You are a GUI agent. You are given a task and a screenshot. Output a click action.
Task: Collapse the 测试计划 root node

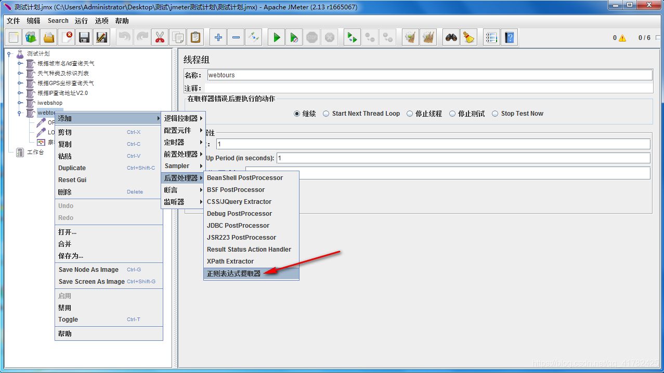tap(10, 53)
